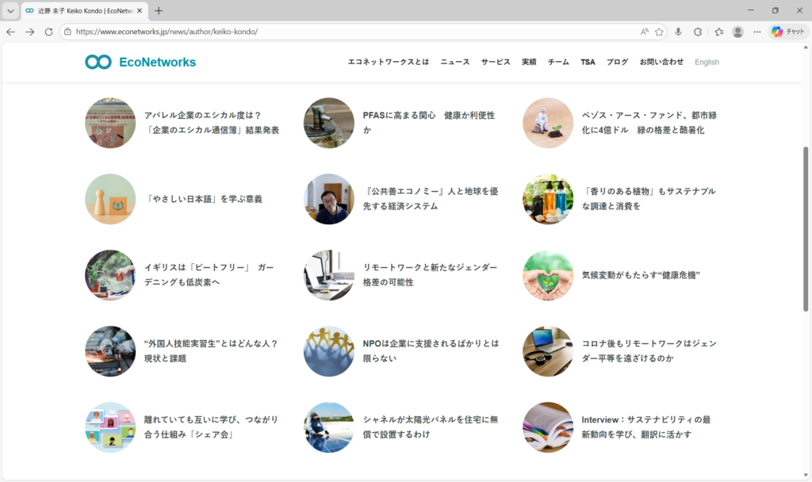
Task: View site information lock icon
Action: tap(68, 32)
